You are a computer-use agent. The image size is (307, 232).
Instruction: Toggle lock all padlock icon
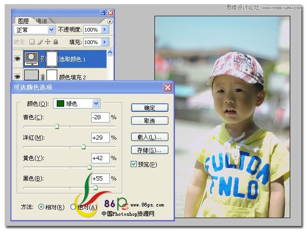pyautogui.click(x=56, y=42)
